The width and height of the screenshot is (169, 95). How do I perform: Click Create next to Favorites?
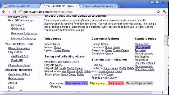click(67, 62)
